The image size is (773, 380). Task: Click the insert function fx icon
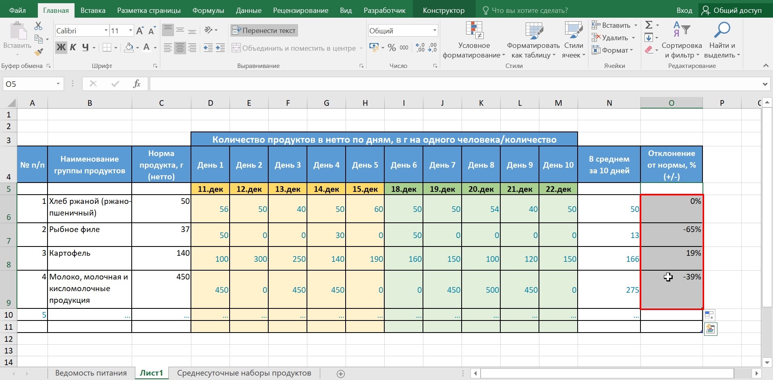coord(137,84)
